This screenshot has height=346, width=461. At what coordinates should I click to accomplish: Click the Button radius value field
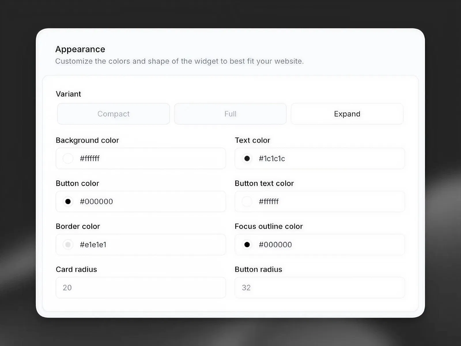[x=320, y=287]
